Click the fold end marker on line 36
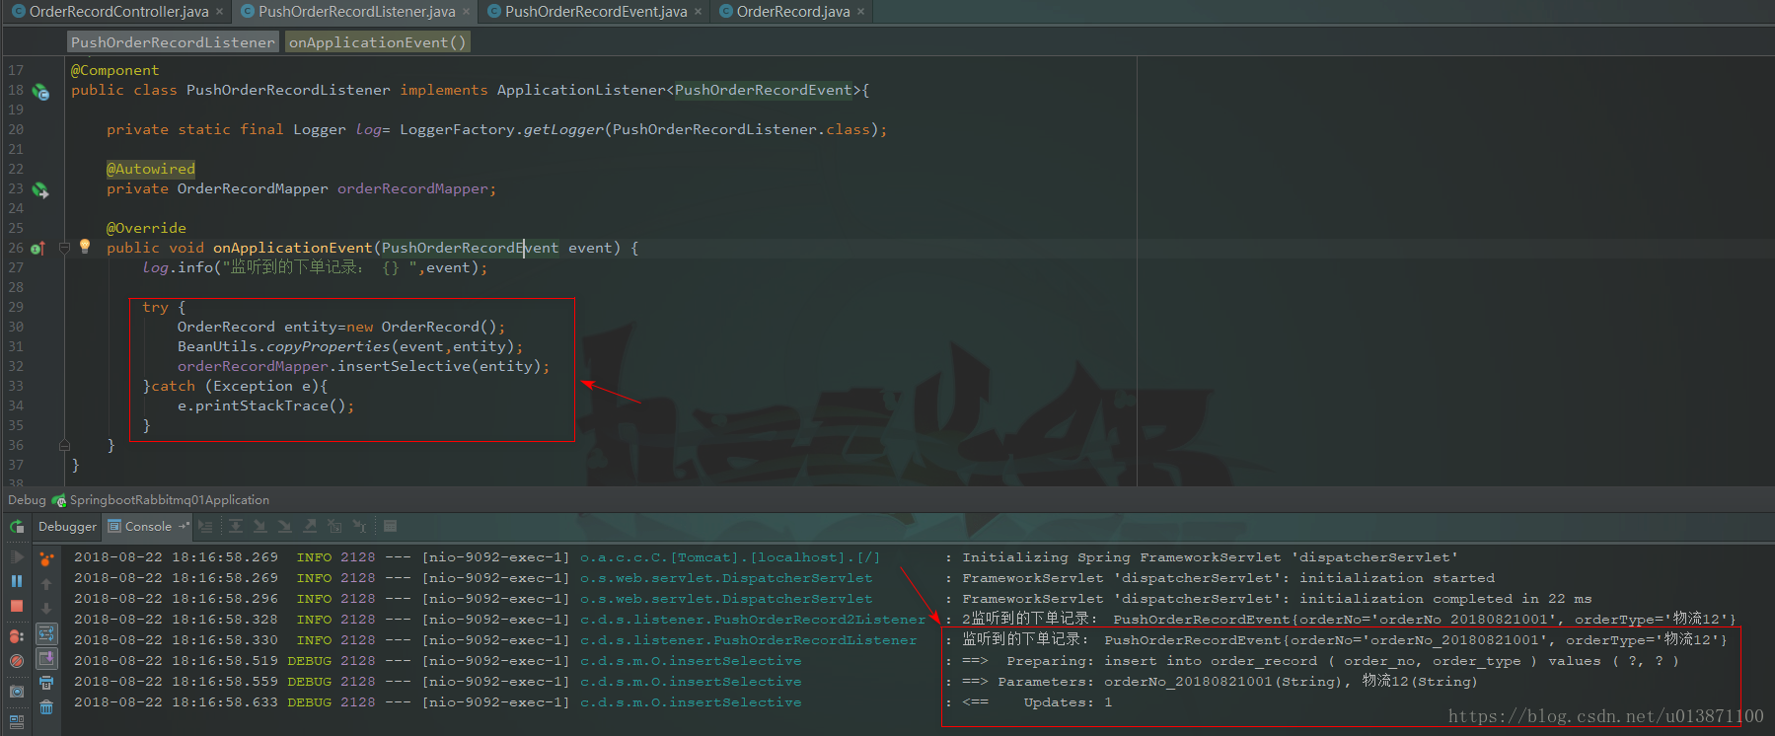 pos(64,445)
